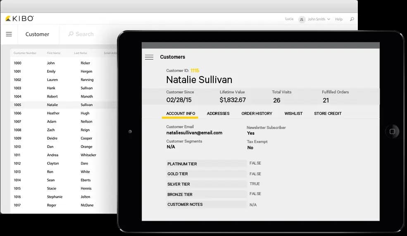Select customer row 1001 Emily Hergen
The image size is (407, 236).
[x=64, y=71]
